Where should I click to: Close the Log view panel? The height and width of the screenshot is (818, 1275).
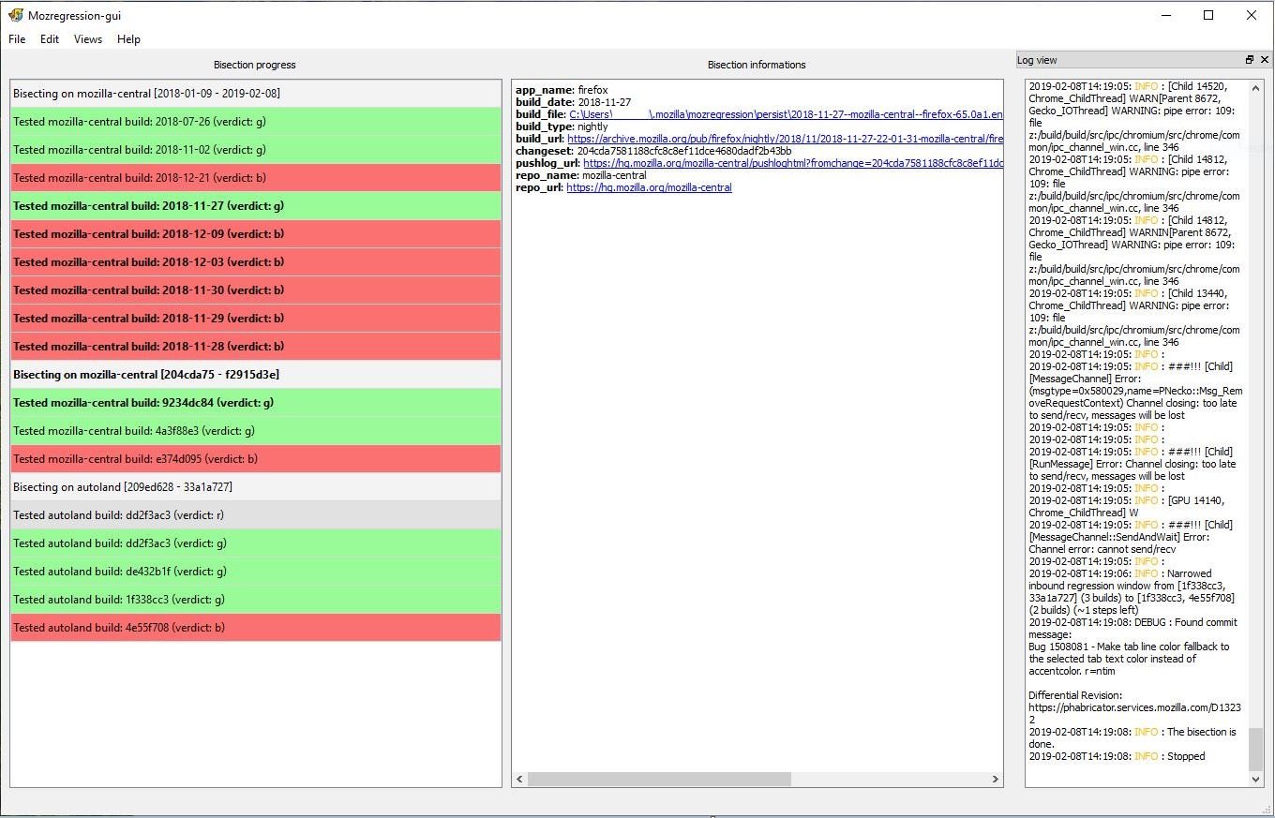[x=1264, y=60]
